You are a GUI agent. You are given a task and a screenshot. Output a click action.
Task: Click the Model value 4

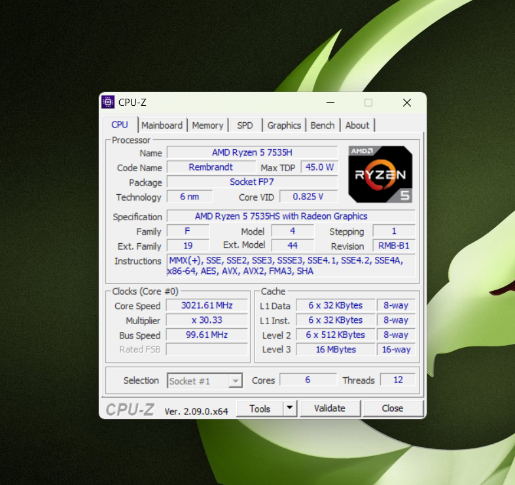(x=293, y=231)
